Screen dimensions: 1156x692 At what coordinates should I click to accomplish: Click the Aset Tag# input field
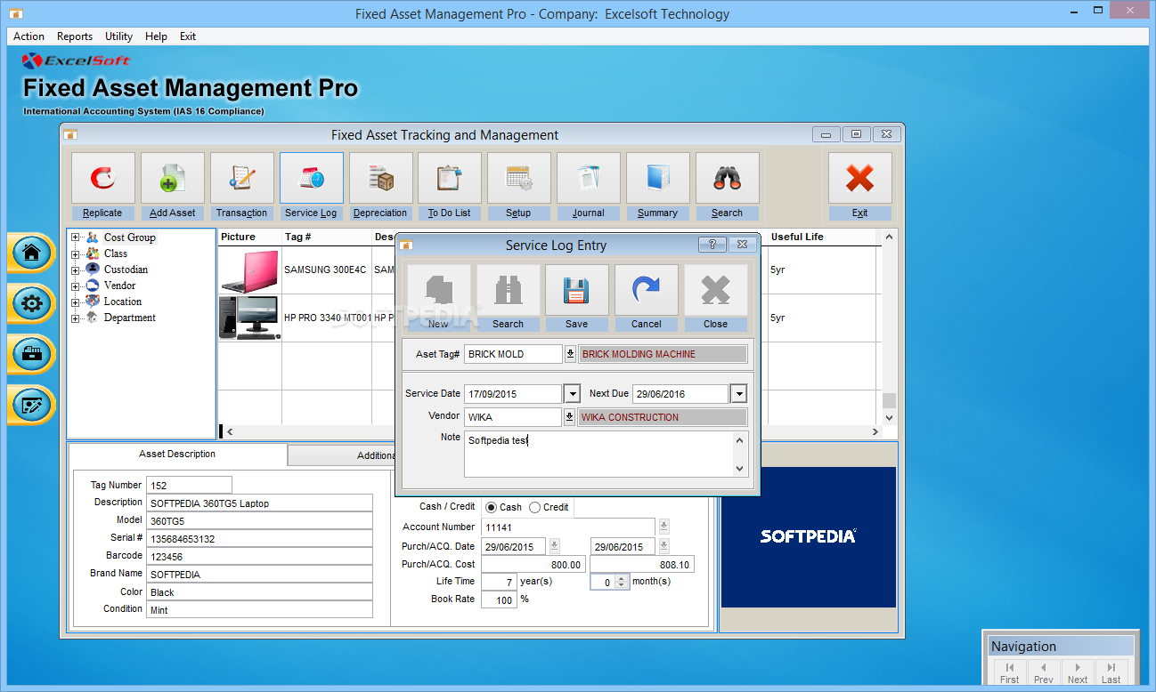[x=513, y=354]
